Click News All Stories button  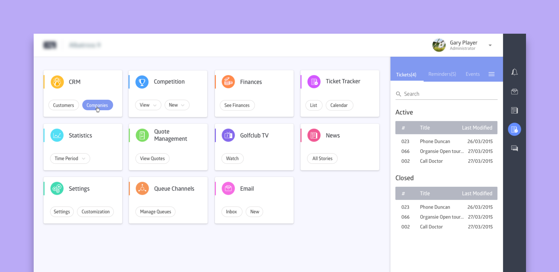click(x=322, y=158)
